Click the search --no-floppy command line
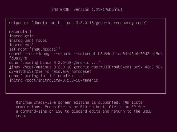This screenshot has width=177, height=132. pos(86,54)
